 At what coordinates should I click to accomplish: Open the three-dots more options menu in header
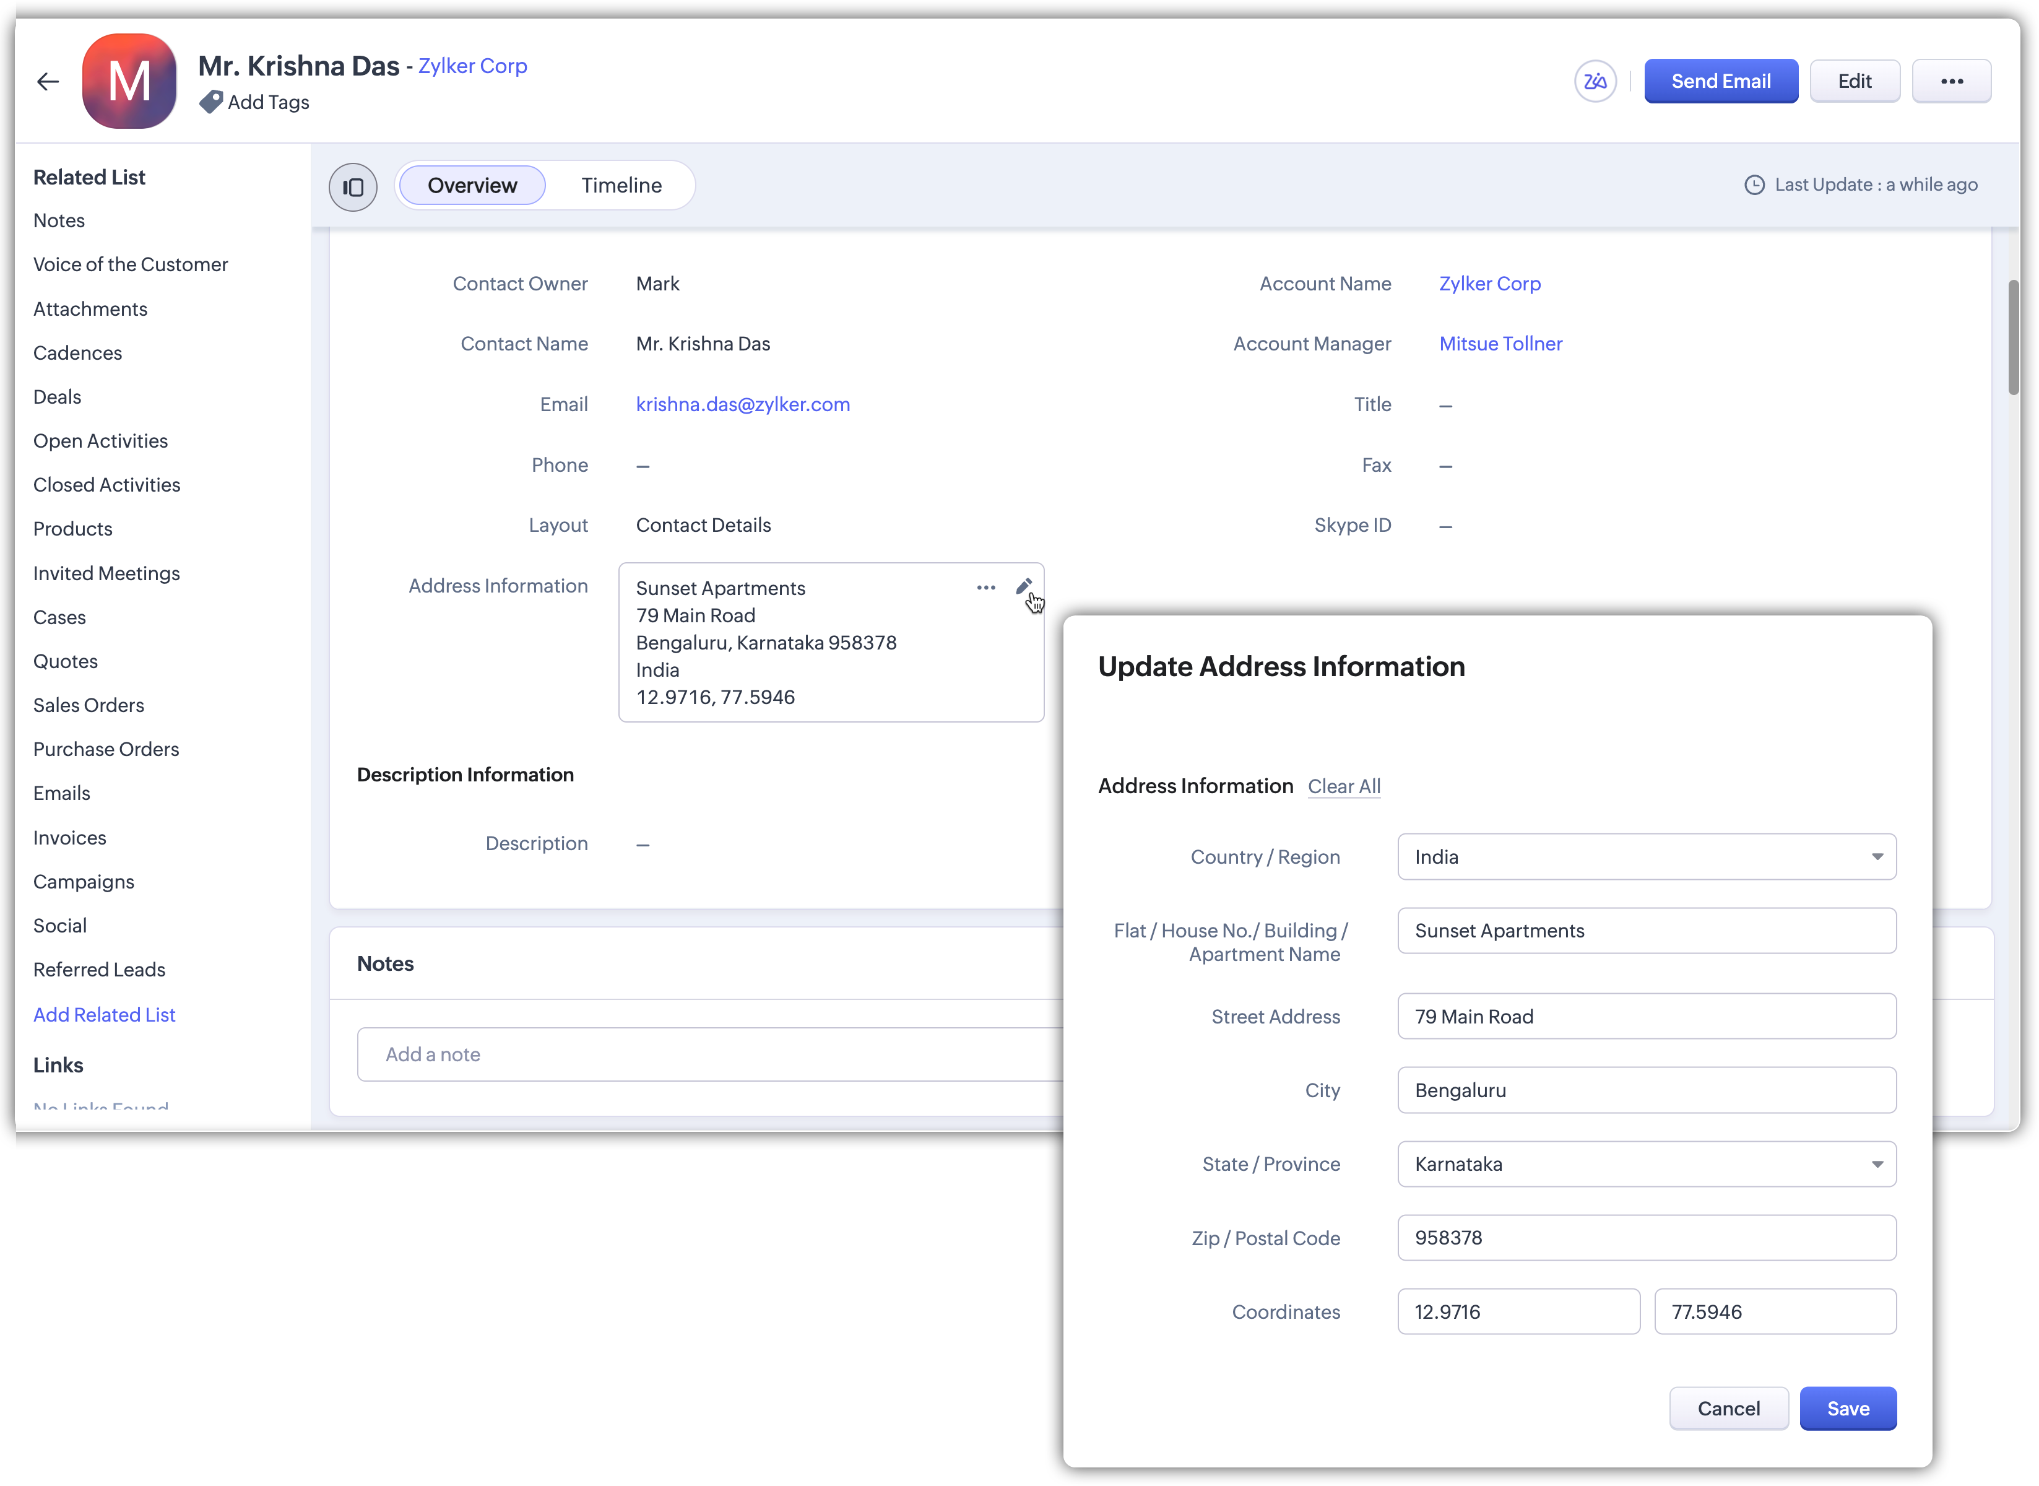pyautogui.click(x=1951, y=82)
